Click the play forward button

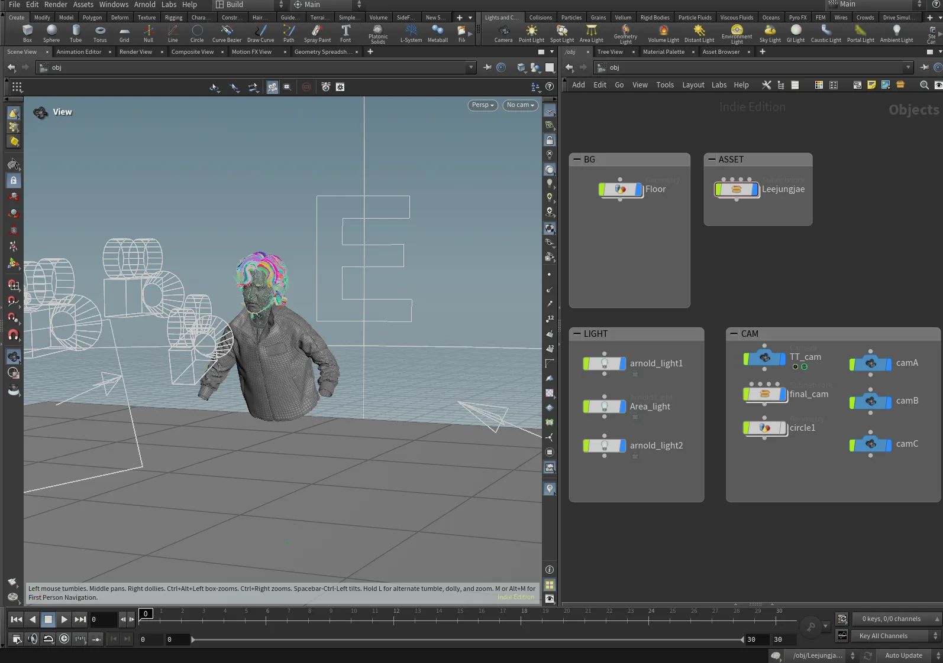click(64, 619)
